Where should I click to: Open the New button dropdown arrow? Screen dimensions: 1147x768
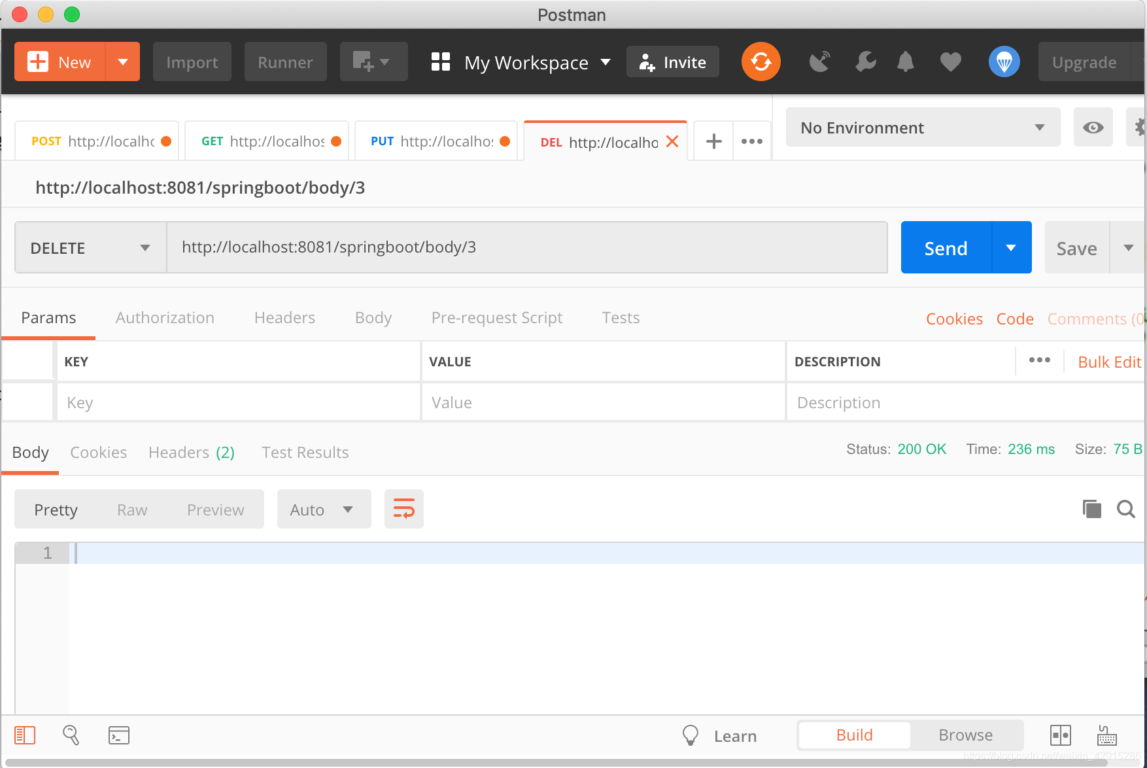pyautogui.click(x=122, y=62)
